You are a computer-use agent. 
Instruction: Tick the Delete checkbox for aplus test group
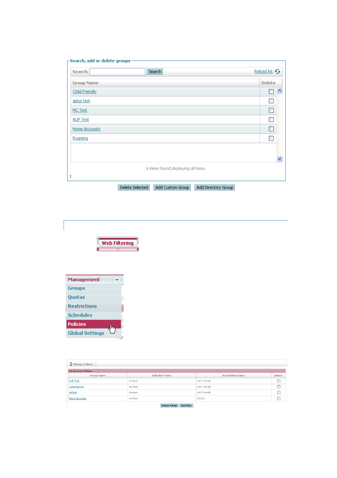(x=271, y=101)
